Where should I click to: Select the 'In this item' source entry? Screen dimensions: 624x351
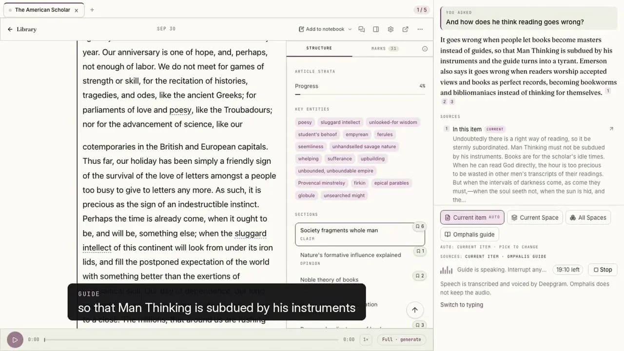[x=529, y=164]
